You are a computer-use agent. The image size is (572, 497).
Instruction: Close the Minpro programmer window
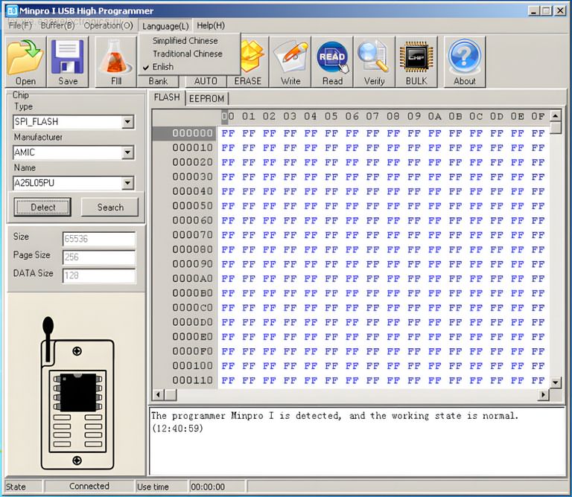click(x=560, y=10)
